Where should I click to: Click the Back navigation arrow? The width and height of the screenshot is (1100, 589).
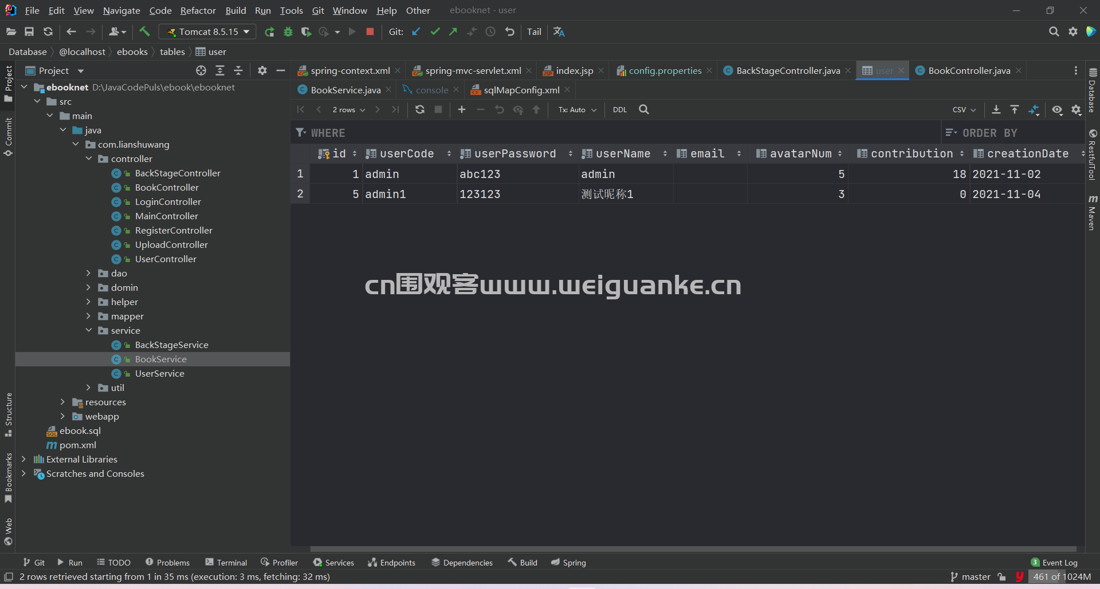(71, 31)
